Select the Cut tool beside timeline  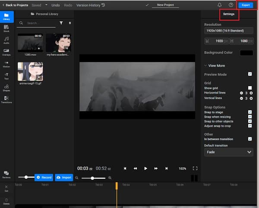coord(6,188)
